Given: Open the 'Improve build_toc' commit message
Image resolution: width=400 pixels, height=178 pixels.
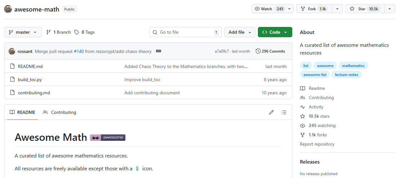Looking at the screenshot, I should 142,80.
